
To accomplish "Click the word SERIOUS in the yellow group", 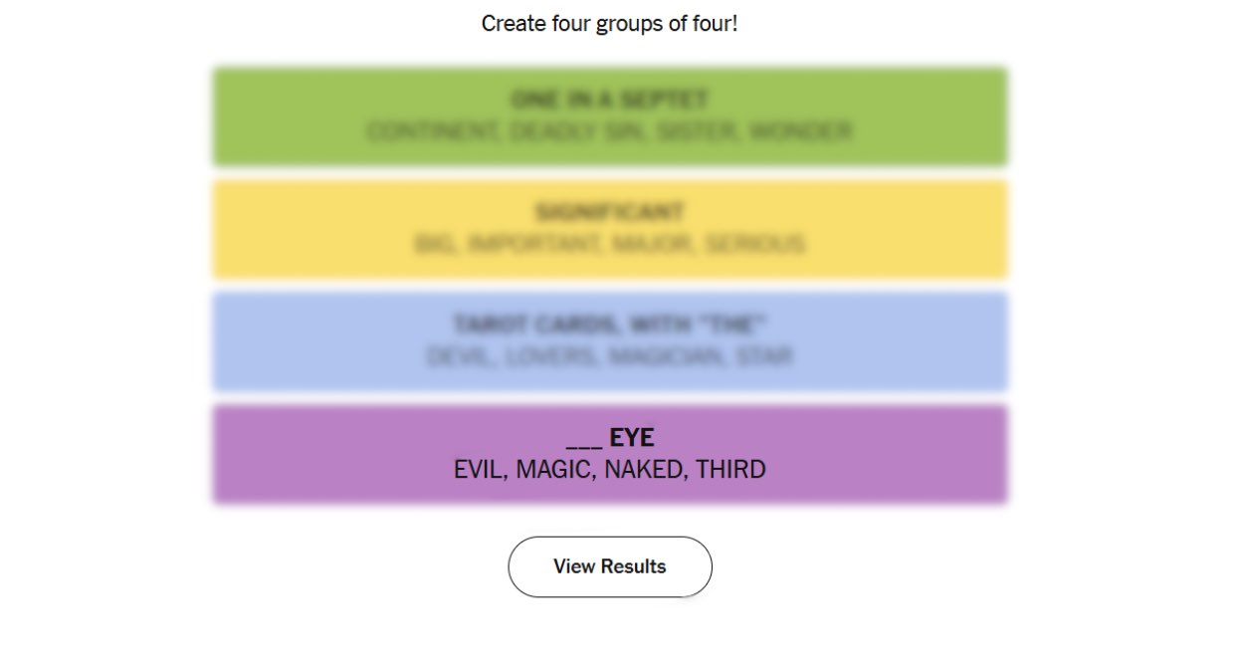I will tap(755, 244).
